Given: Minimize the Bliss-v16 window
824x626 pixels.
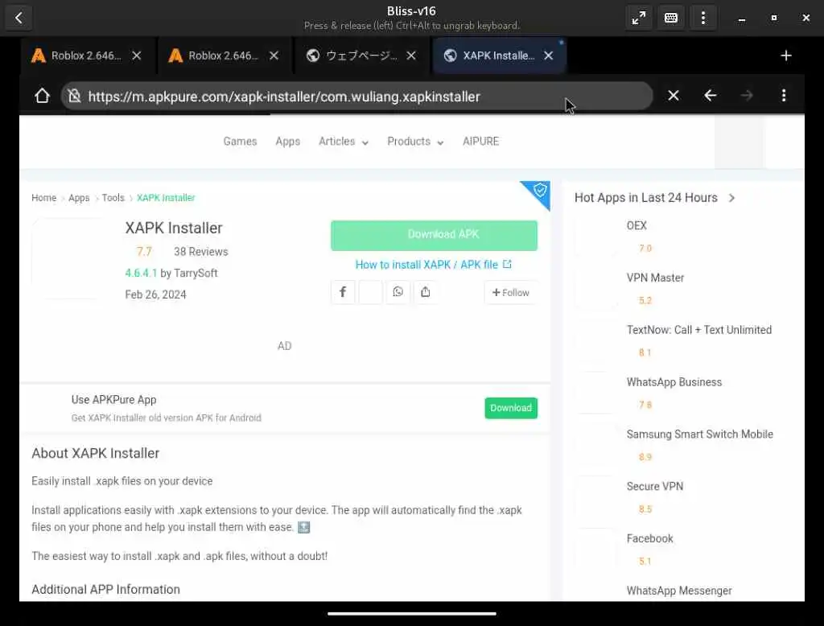Looking at the screenshot, I should tap(741, 18).
